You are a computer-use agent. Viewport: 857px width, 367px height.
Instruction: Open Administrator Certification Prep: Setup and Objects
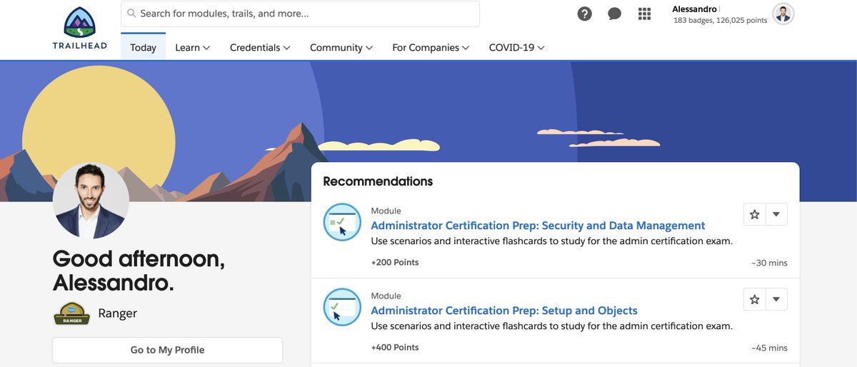click(504, 311)
